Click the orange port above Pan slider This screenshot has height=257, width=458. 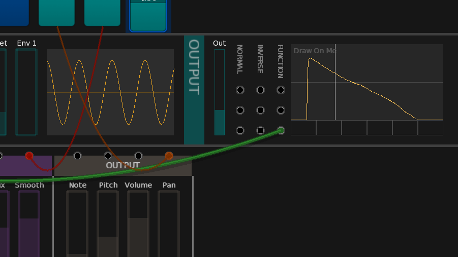169,156
